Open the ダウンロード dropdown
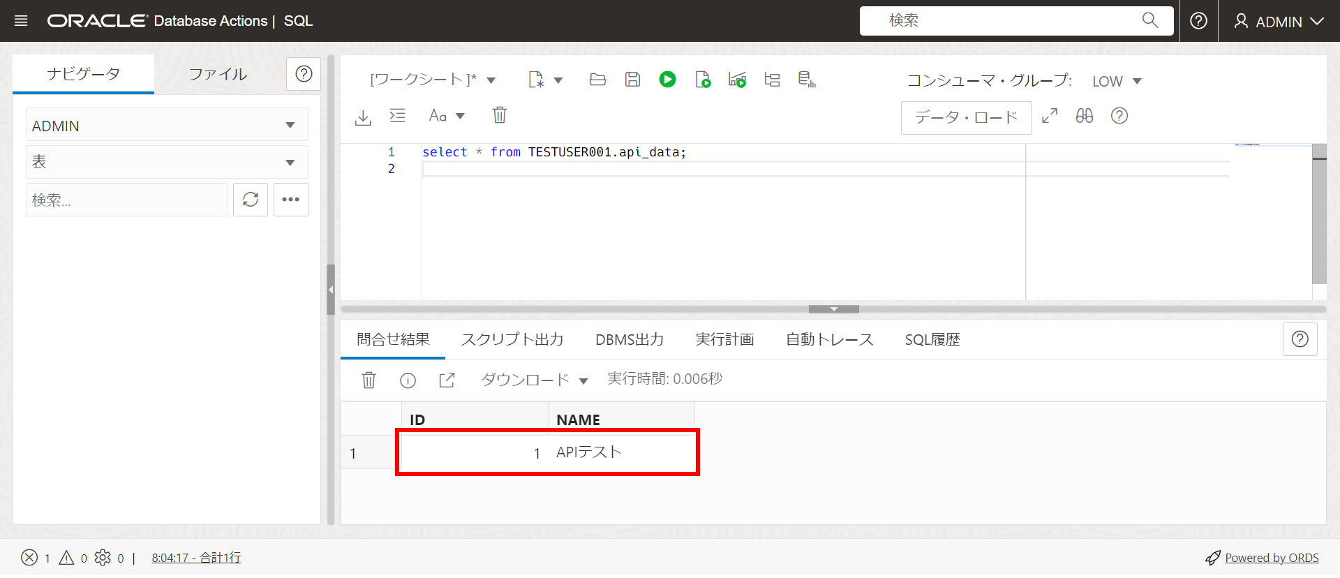1340x578 pixels. point(535,380)
